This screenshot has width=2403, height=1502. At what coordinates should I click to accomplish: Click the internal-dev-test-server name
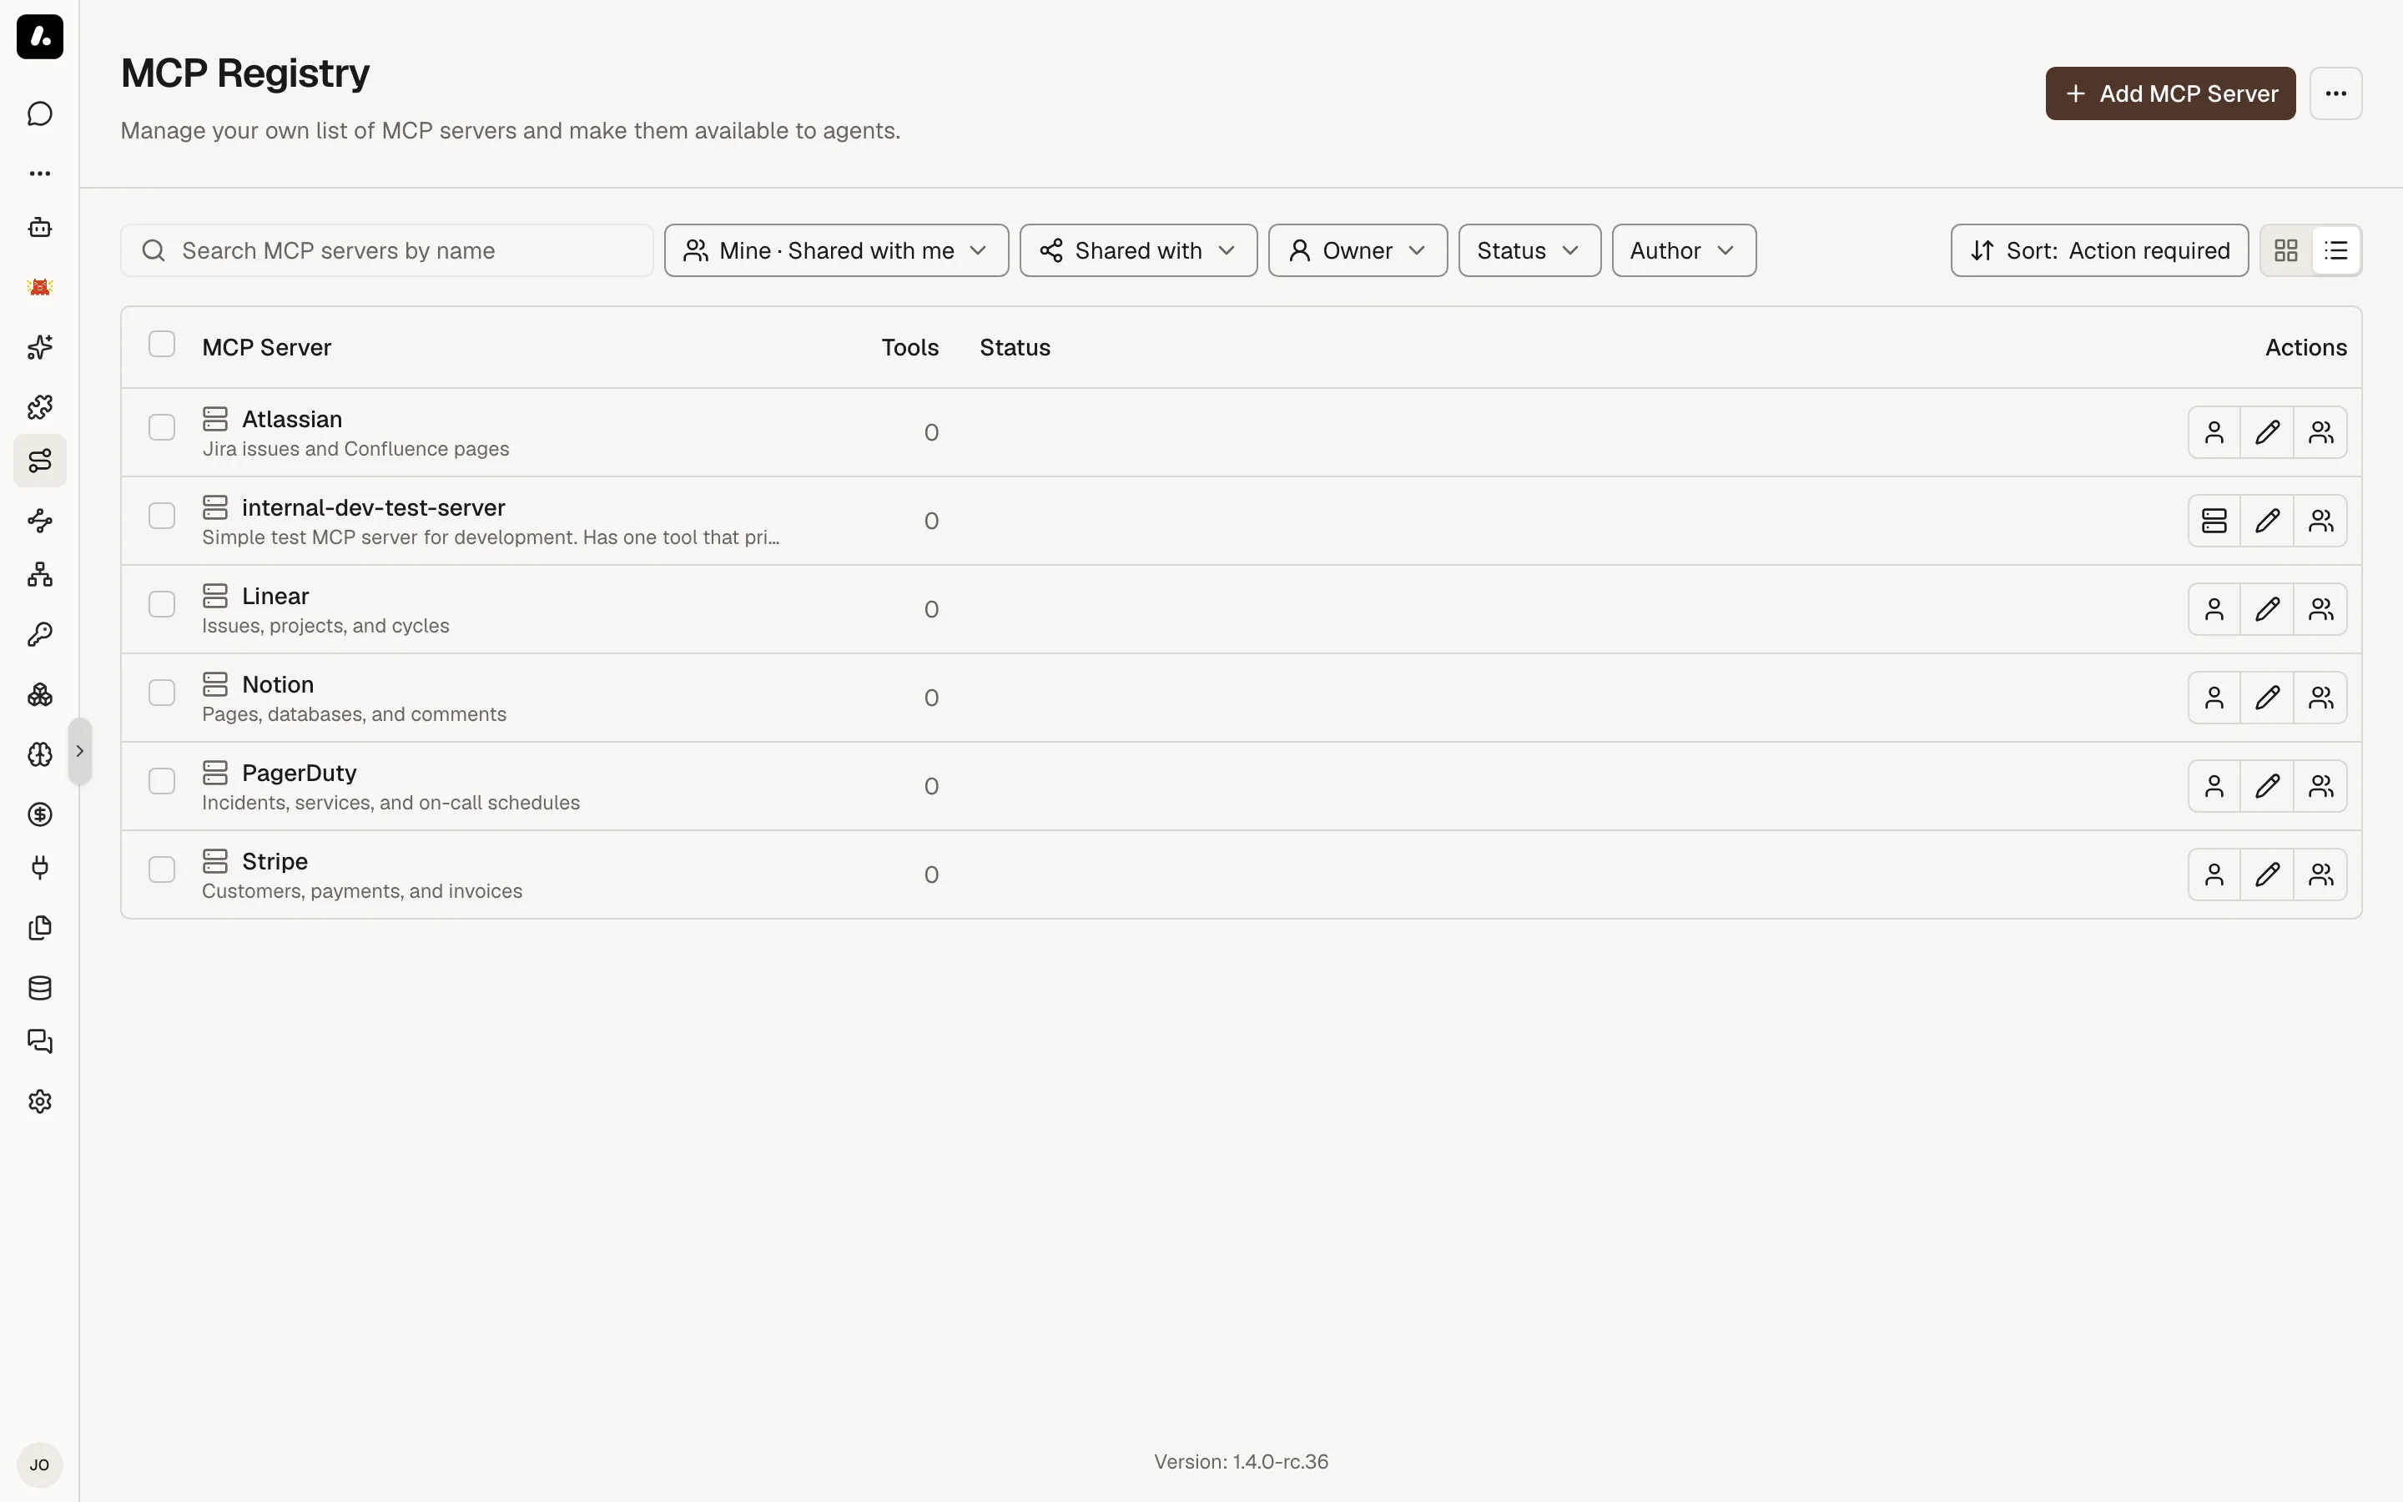373,507
